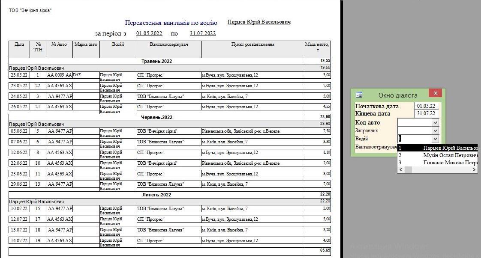Click the date cell 07.06.22
The width and height of the screenshot is (481, 258).
(19, 142)
